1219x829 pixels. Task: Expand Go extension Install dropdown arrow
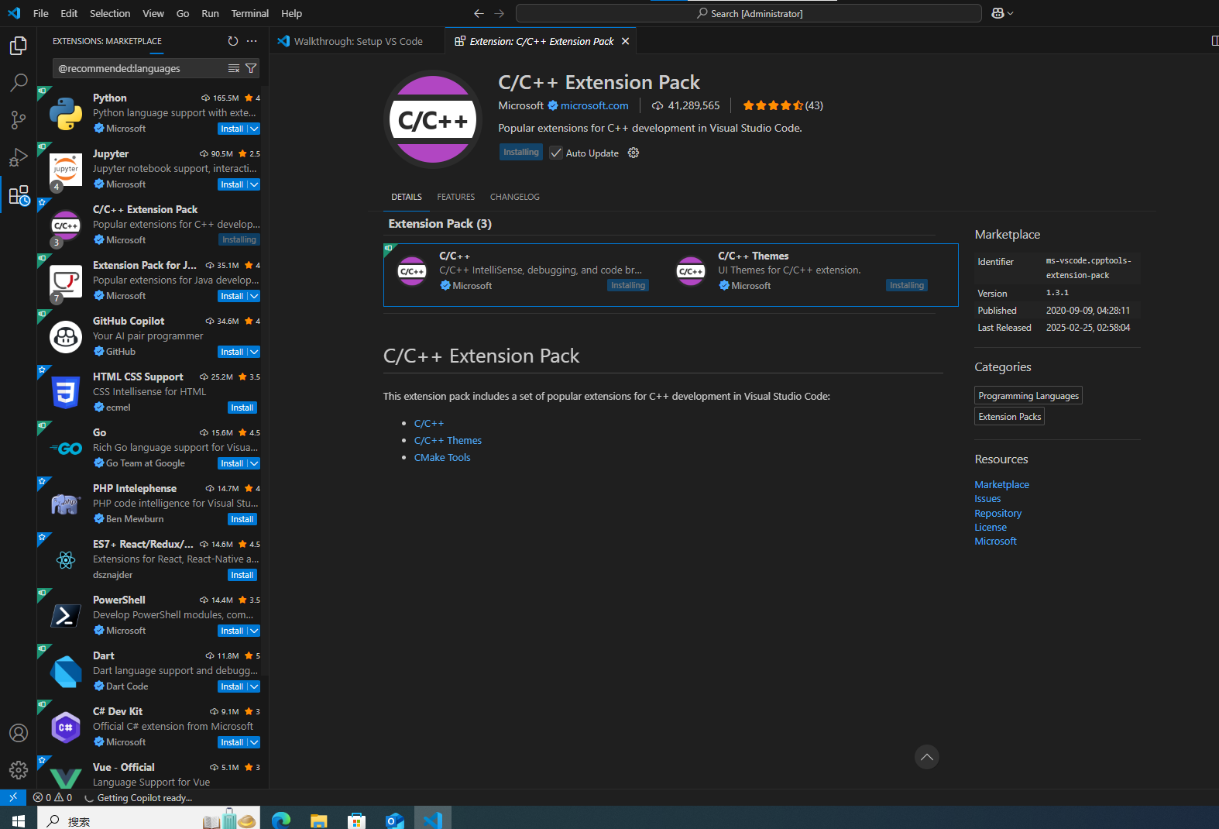pos(254,463)
